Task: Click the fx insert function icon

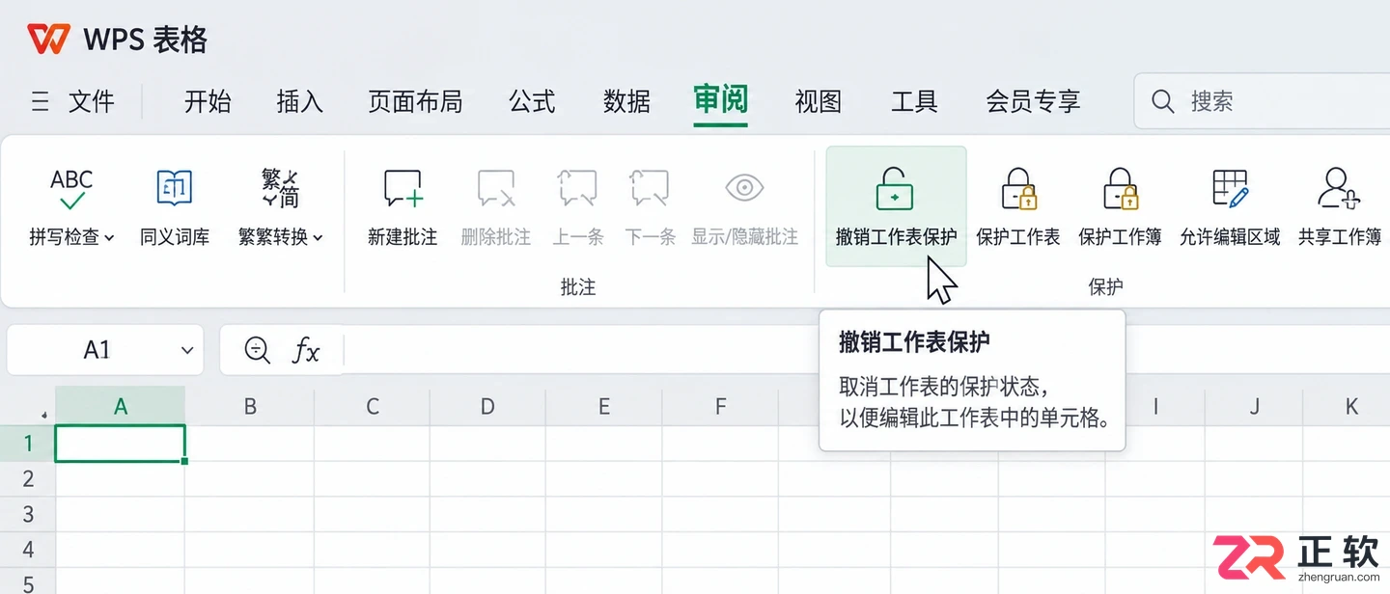Action: [x=306, y=350]
